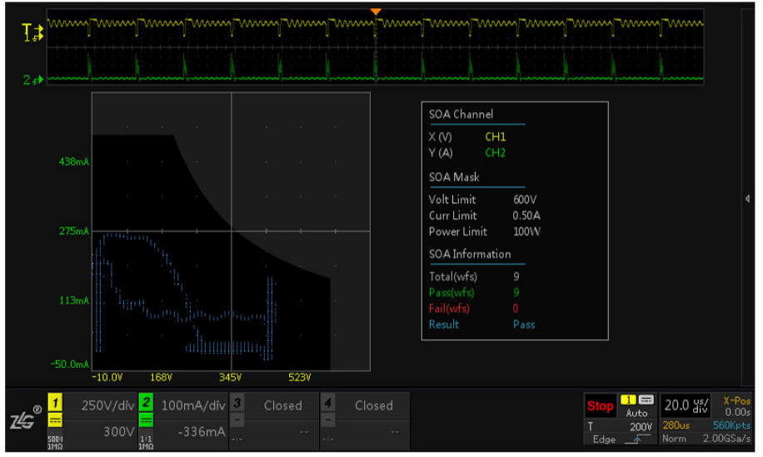
Task: Enable the closed channel 3
Action: click(x=282, y=405)
